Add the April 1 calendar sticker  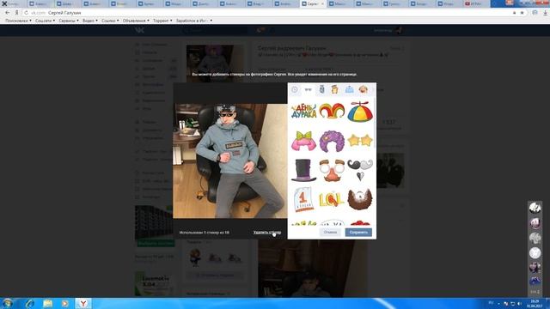point(303,199)
